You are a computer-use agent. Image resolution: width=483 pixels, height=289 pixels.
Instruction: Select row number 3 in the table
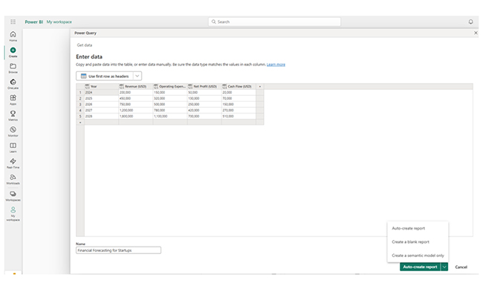tap(80, 105)
